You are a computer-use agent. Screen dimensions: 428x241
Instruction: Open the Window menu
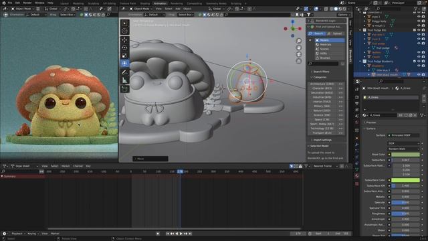(39, 3)
